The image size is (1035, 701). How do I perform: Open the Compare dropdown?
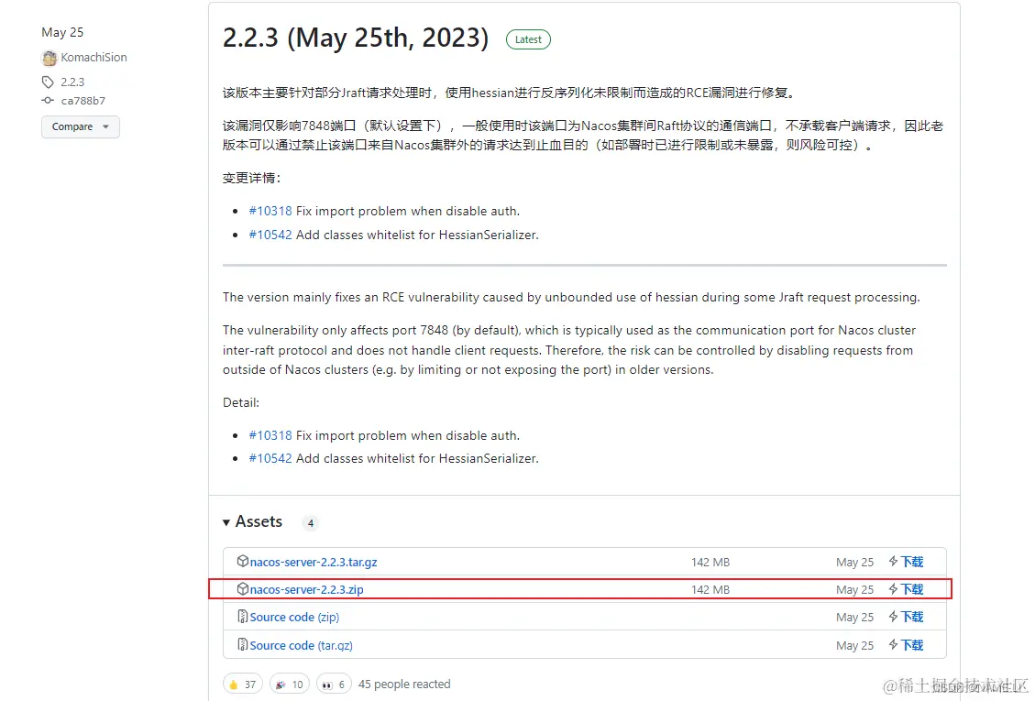(81, 126)
